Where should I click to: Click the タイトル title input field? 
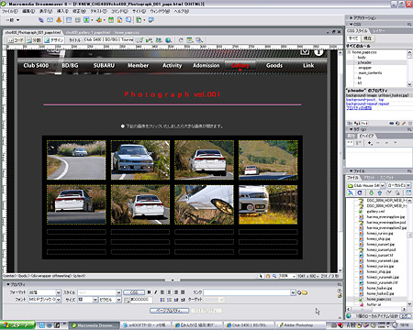coord(108,40)
